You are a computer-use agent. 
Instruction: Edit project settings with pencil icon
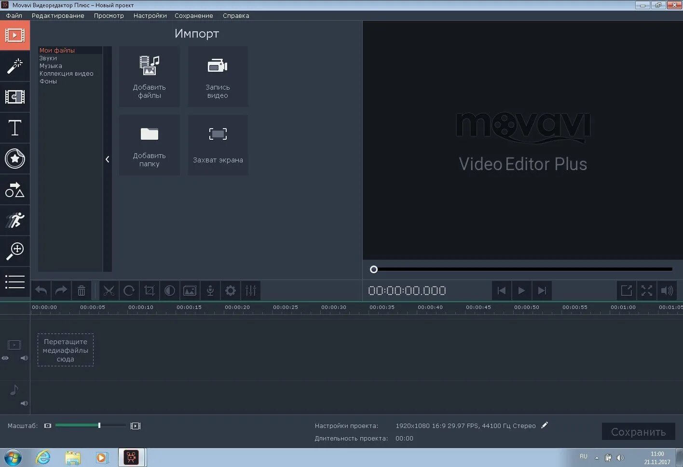[545, 425]
